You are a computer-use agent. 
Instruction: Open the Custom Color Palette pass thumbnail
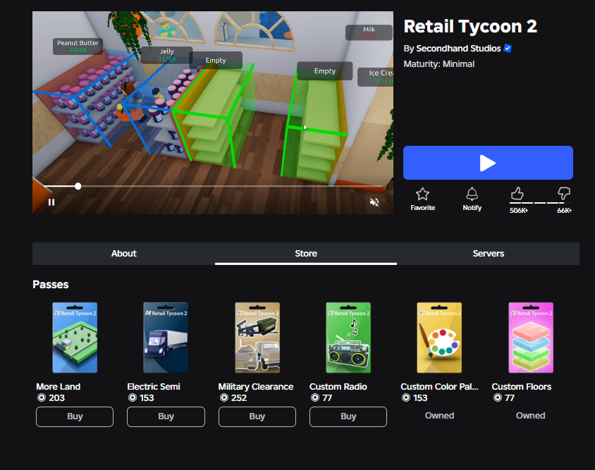[439, 338]
